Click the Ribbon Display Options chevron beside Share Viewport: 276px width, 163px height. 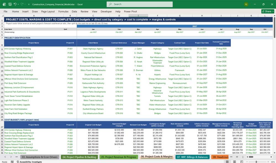[x=273, y=11]
